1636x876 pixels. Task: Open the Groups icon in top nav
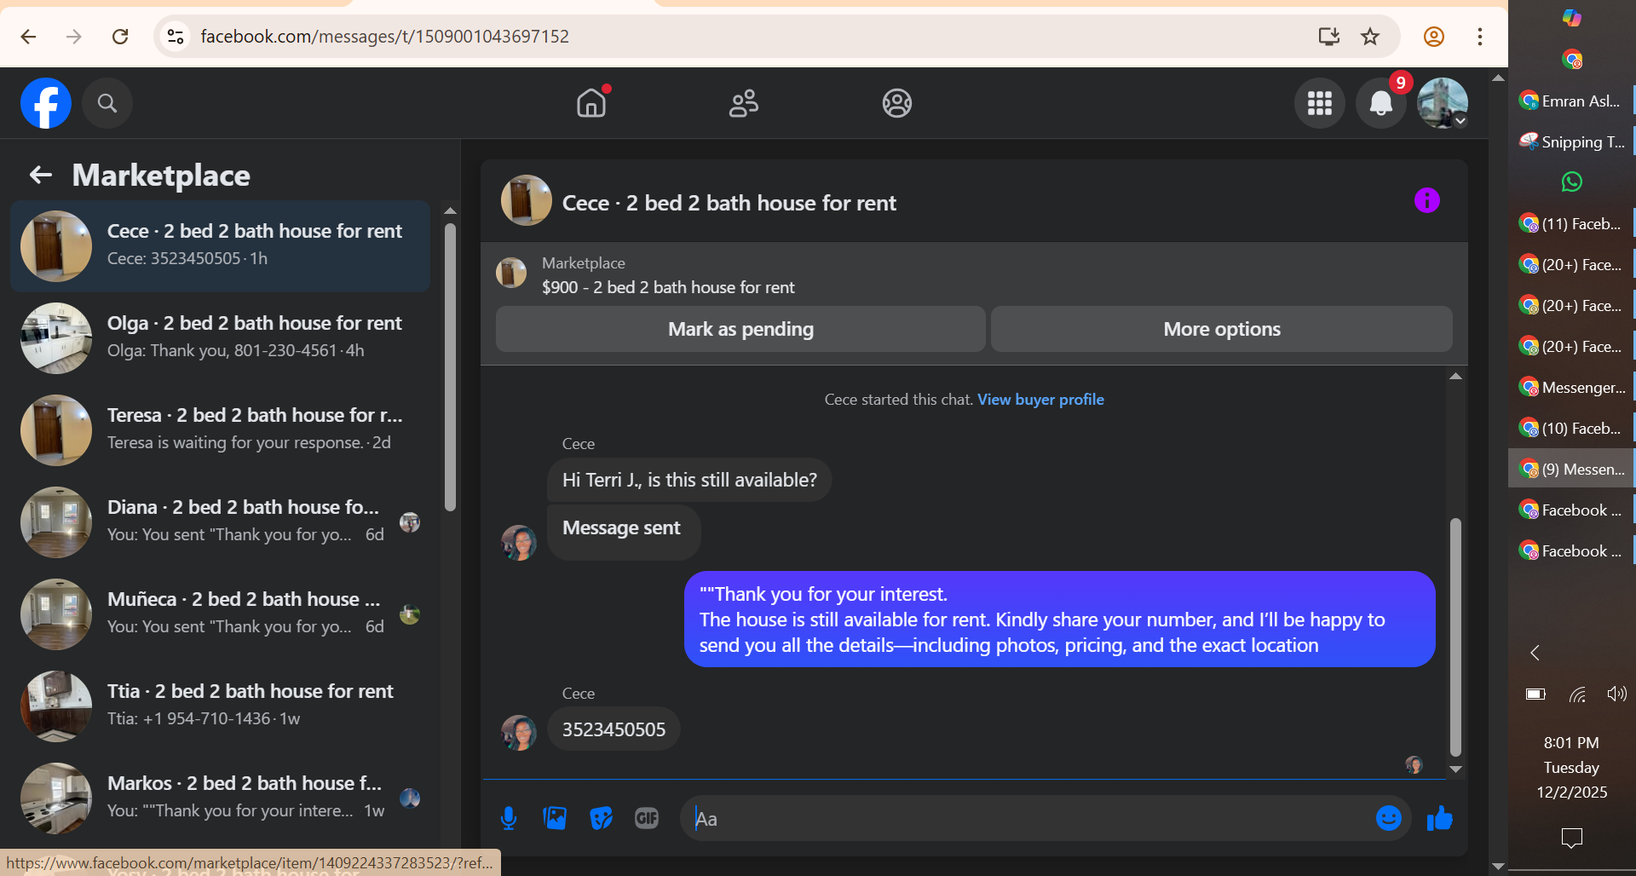[896, 103]
